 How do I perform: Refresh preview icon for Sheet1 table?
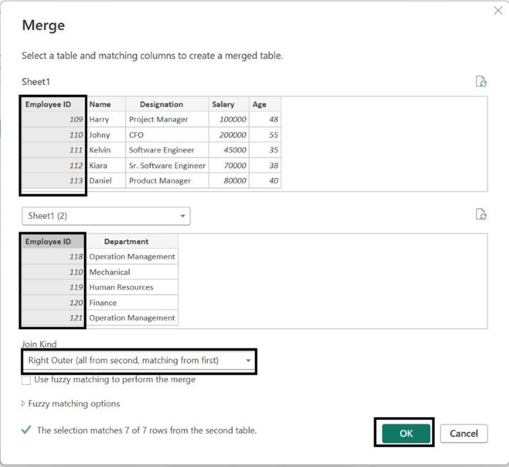(481, 82)
